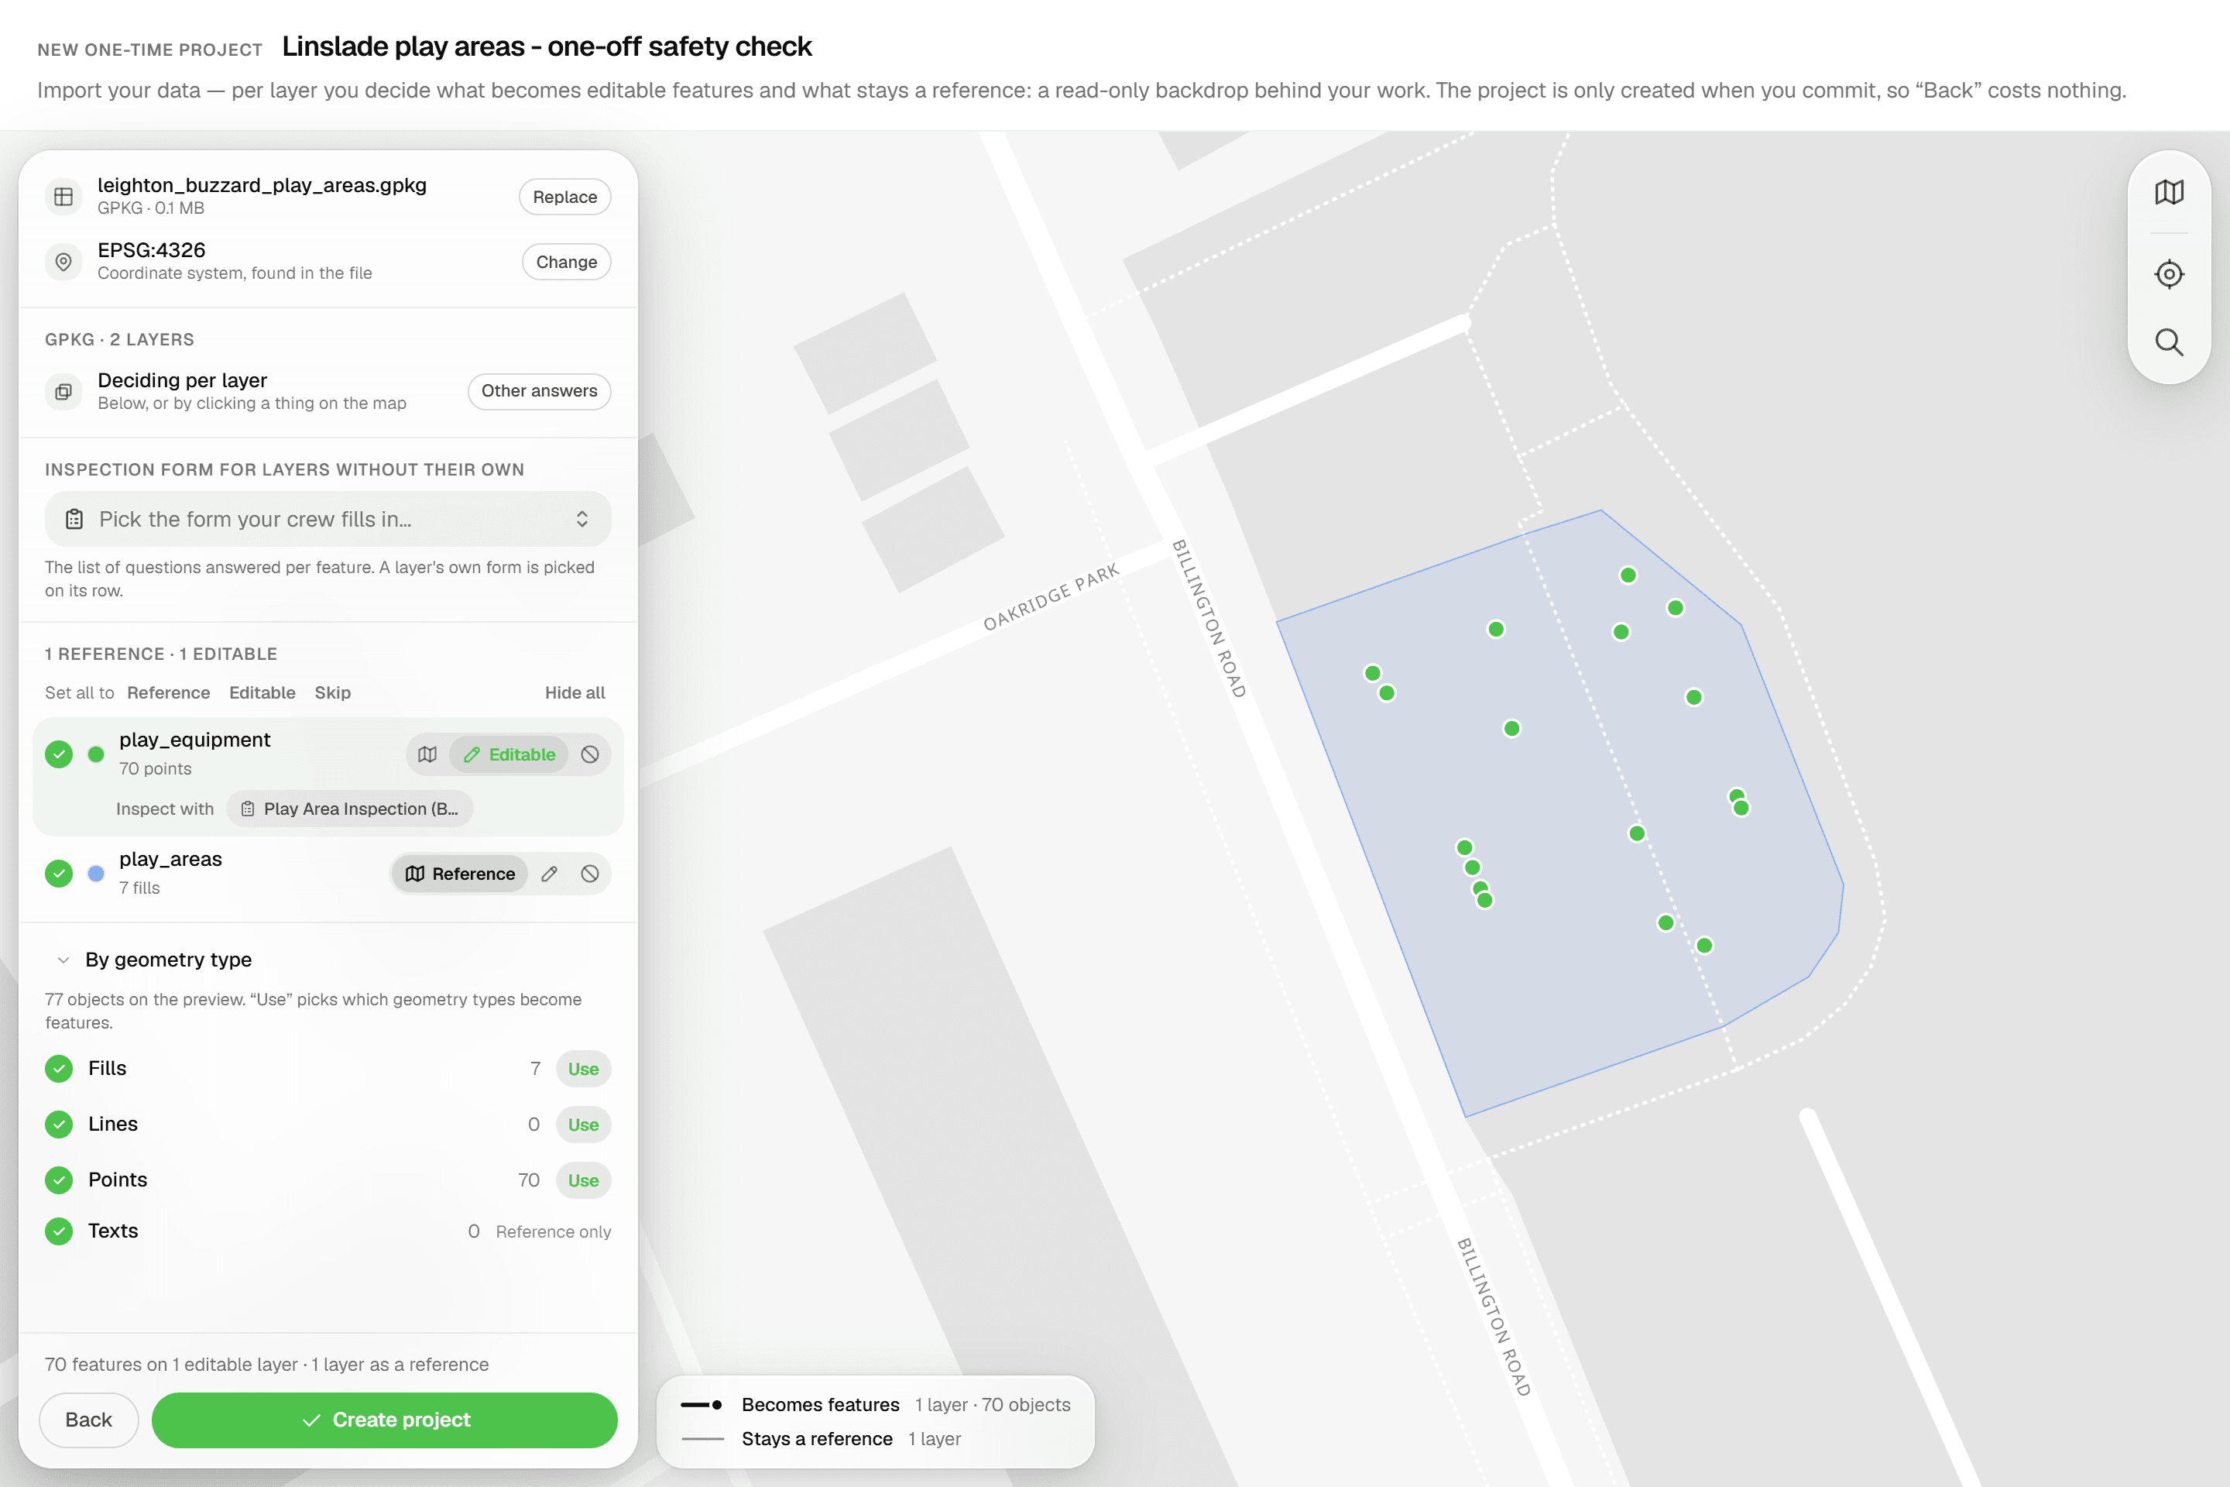Select the play_equipment layer name
Viewport: 2230px width, 1487px height.
coord(194,740)
